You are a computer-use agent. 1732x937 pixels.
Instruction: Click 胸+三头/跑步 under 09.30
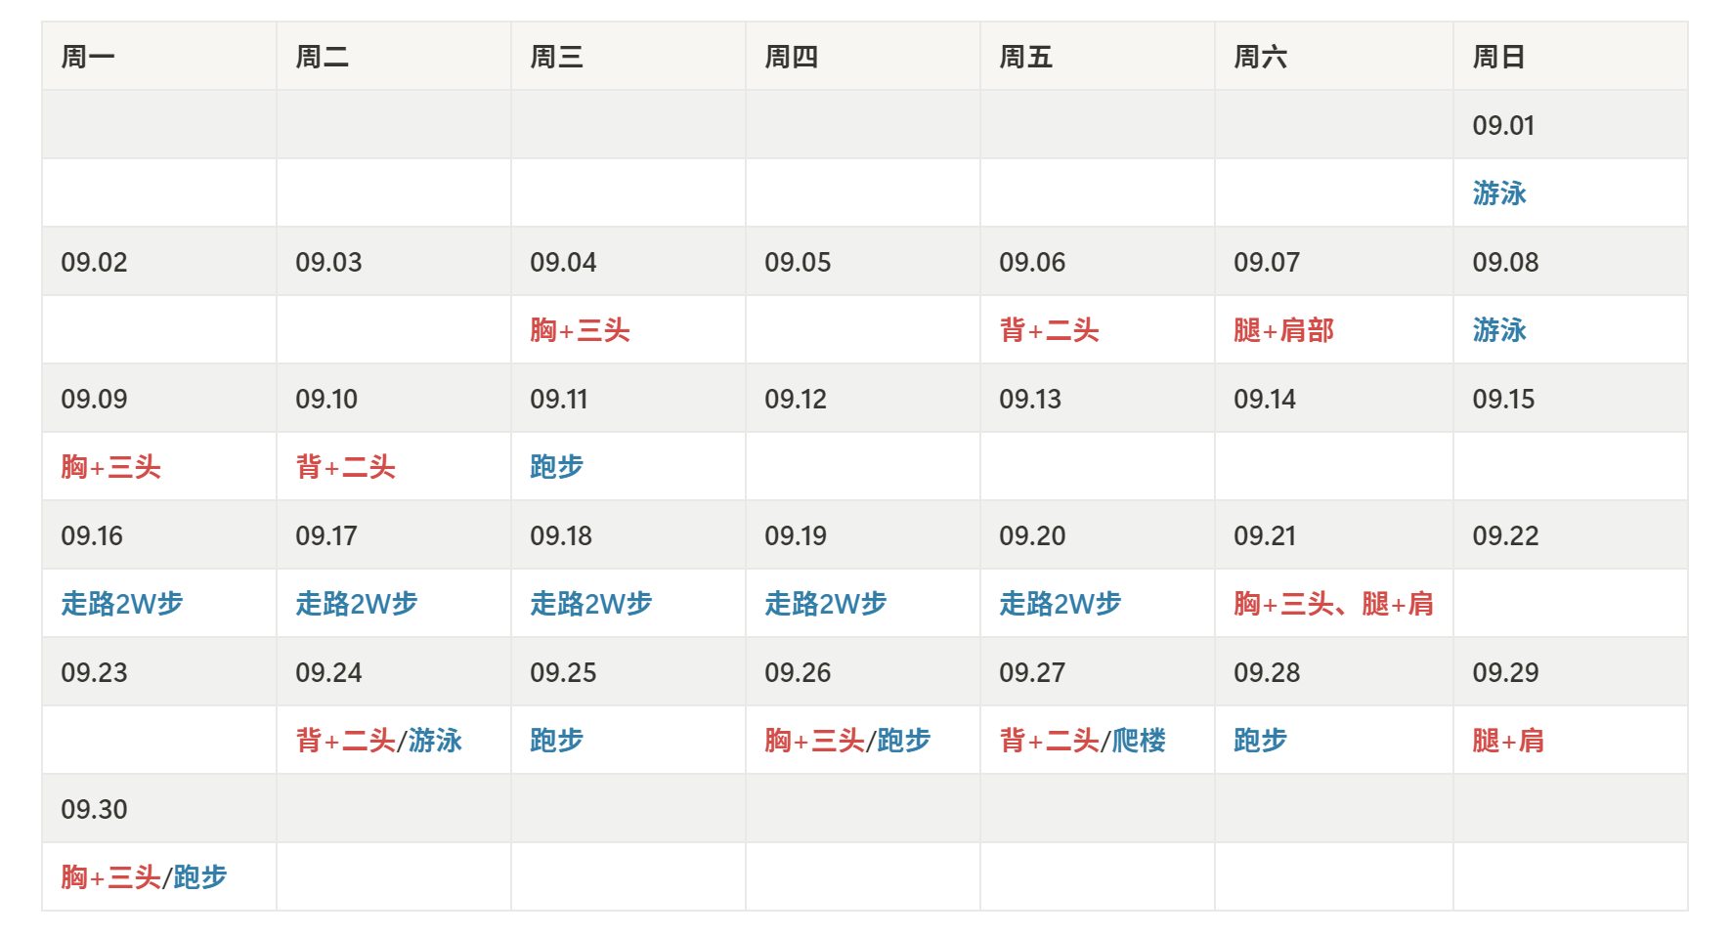click(144, 877)
